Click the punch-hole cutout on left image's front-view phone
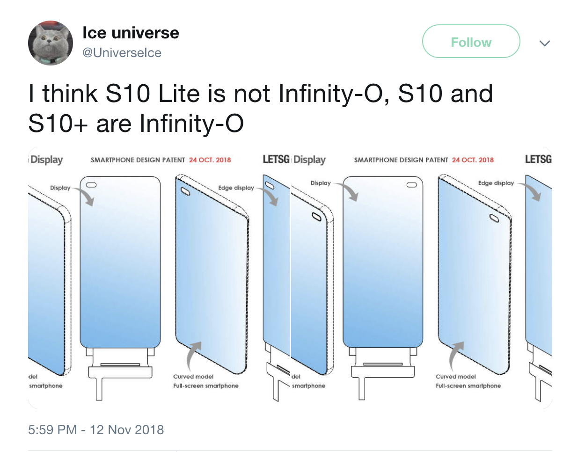This screenshot has width=585, height=452. (x=91, y=185)
